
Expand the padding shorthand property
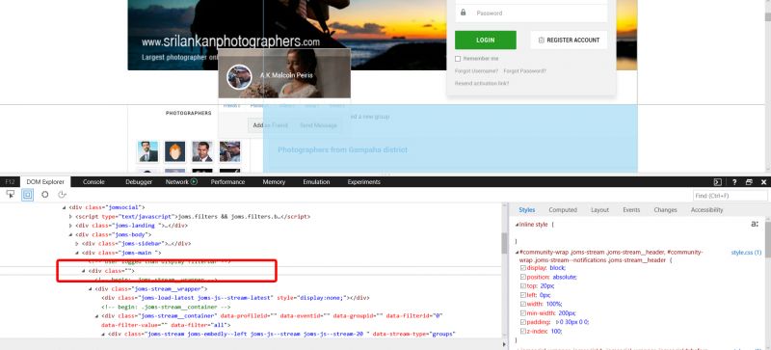click(x=557, y=322)
